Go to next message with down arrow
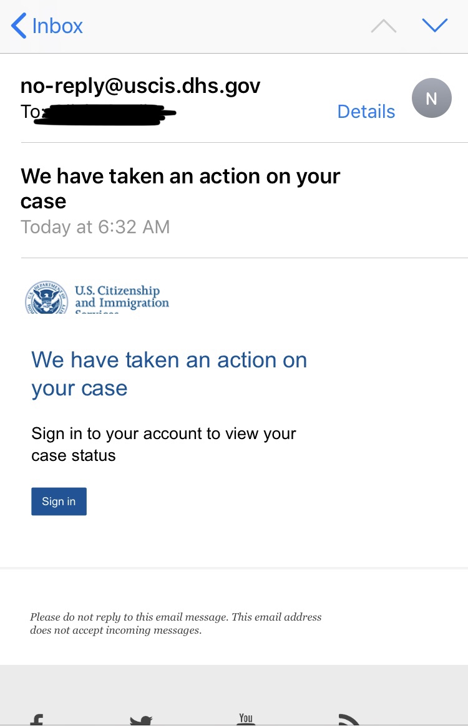This screenshot has width=468, height=726. tap(435, 25)
